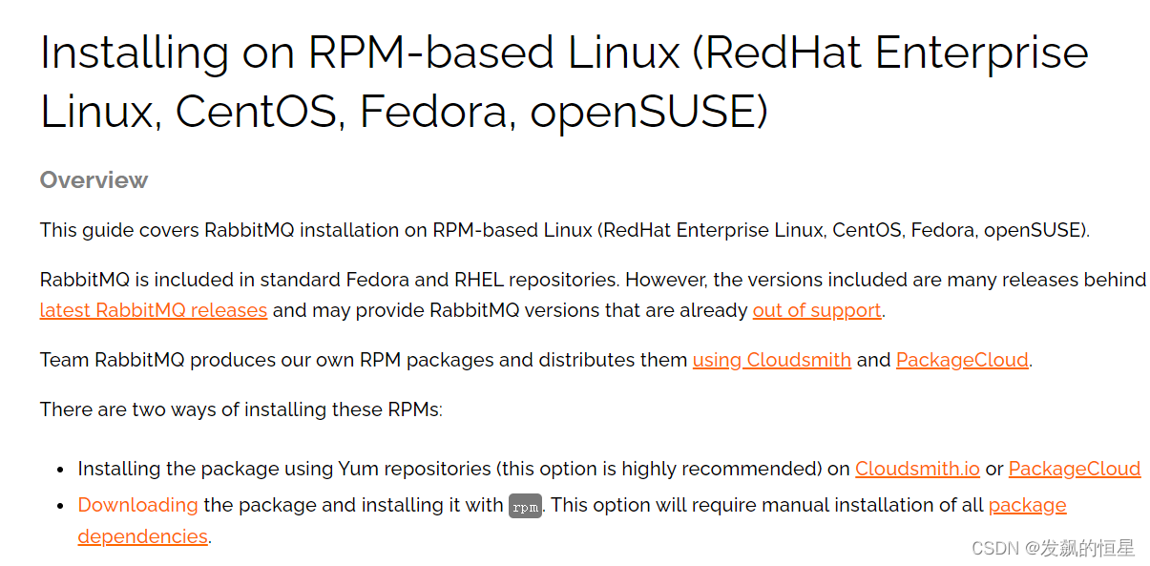Viewport: 1150px width, 566px height.
Task: Open the 'using Cloudsmith' link
Action: [772, 360]
